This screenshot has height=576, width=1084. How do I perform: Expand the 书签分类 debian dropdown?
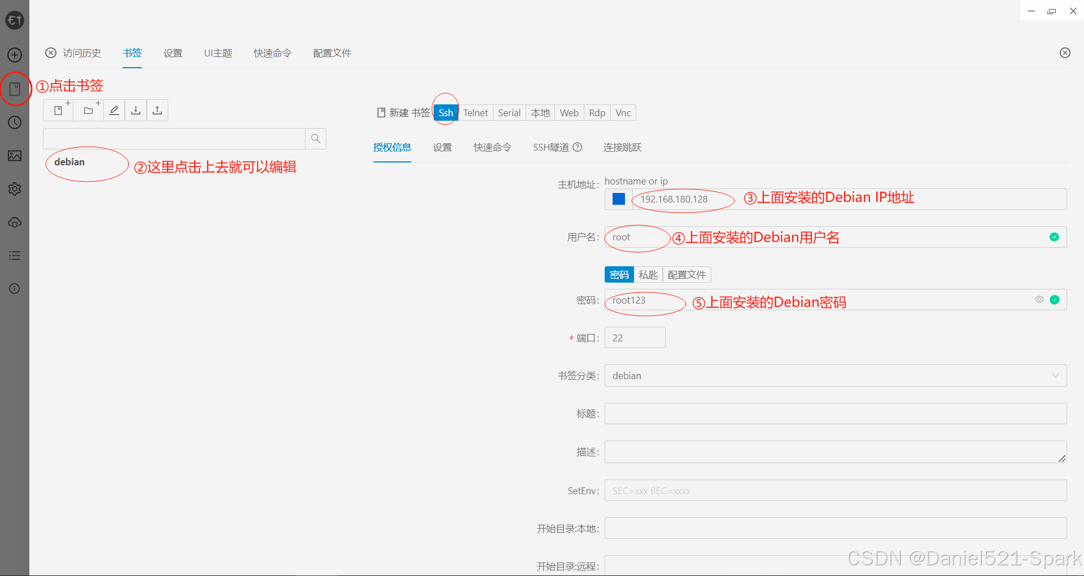click(836, 376)
